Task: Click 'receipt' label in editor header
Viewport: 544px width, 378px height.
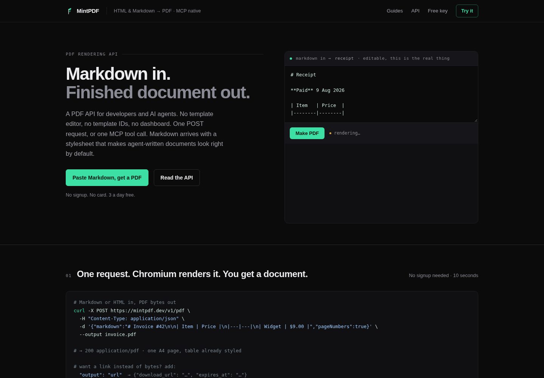Action: point(344,59)
